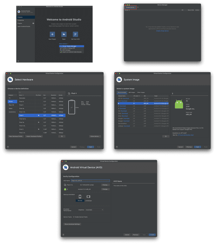Sort hardware list by Name column arrow

[23, 95]
